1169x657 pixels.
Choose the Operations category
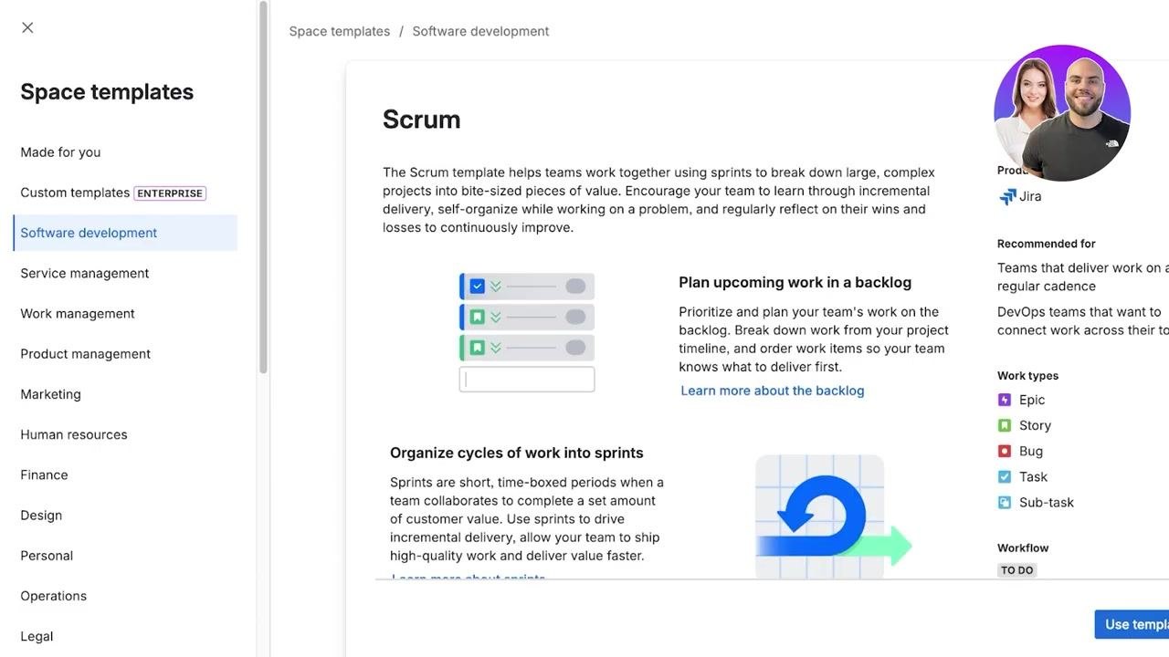point(54,596)
